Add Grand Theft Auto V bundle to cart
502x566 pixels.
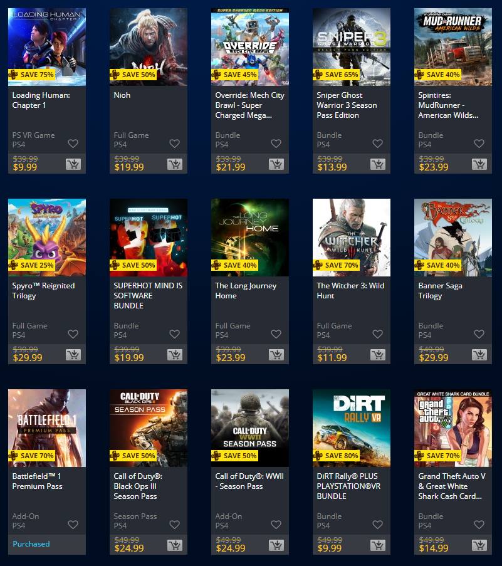pyautogui.click(x=479, y=545)
